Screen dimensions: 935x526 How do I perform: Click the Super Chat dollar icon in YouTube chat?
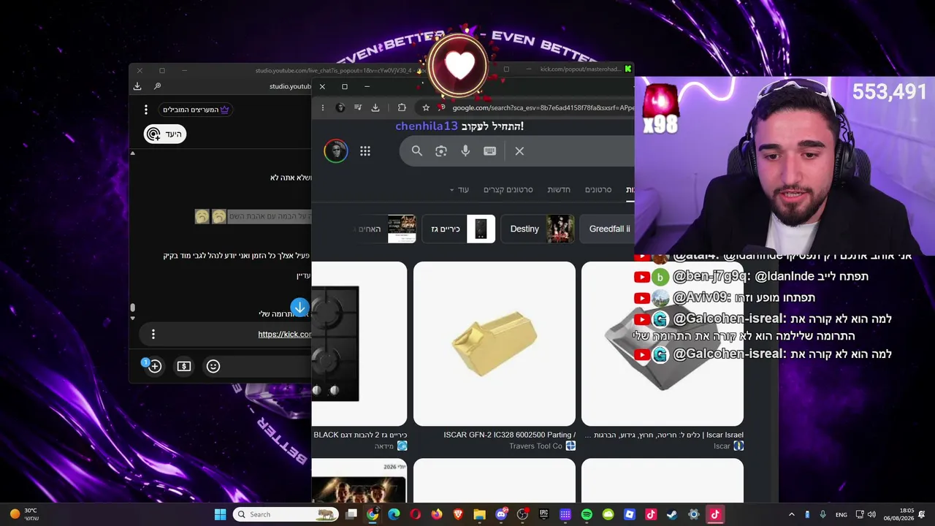(x=184, y=366)
